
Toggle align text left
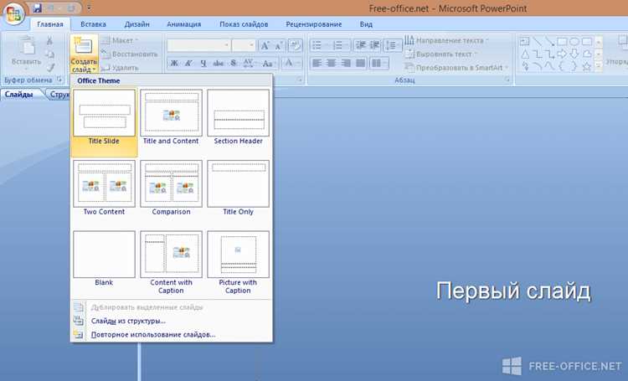pos(317,64)
